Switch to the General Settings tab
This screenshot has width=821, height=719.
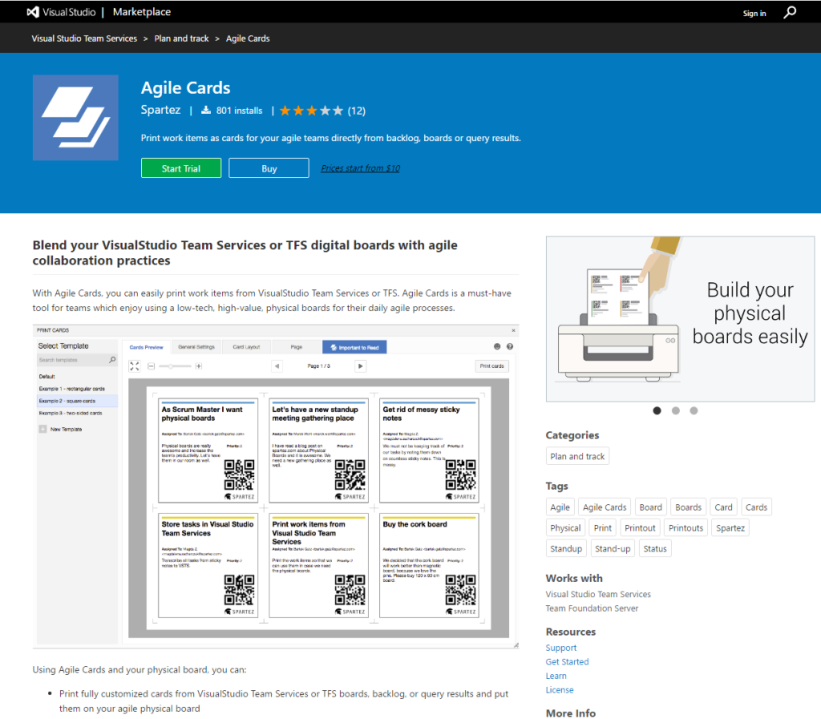point(196,346)
